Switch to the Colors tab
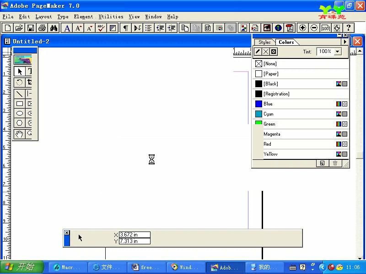Viewport: 366px width, 274px height. pyautogui.click(x=286, y=42)
